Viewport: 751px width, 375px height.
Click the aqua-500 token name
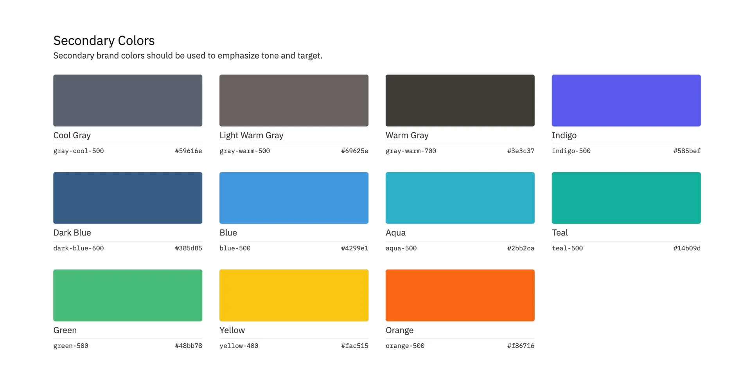coord(401,248)
